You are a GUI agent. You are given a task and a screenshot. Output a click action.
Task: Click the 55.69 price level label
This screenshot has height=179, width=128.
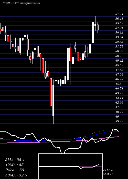[119, 23]
